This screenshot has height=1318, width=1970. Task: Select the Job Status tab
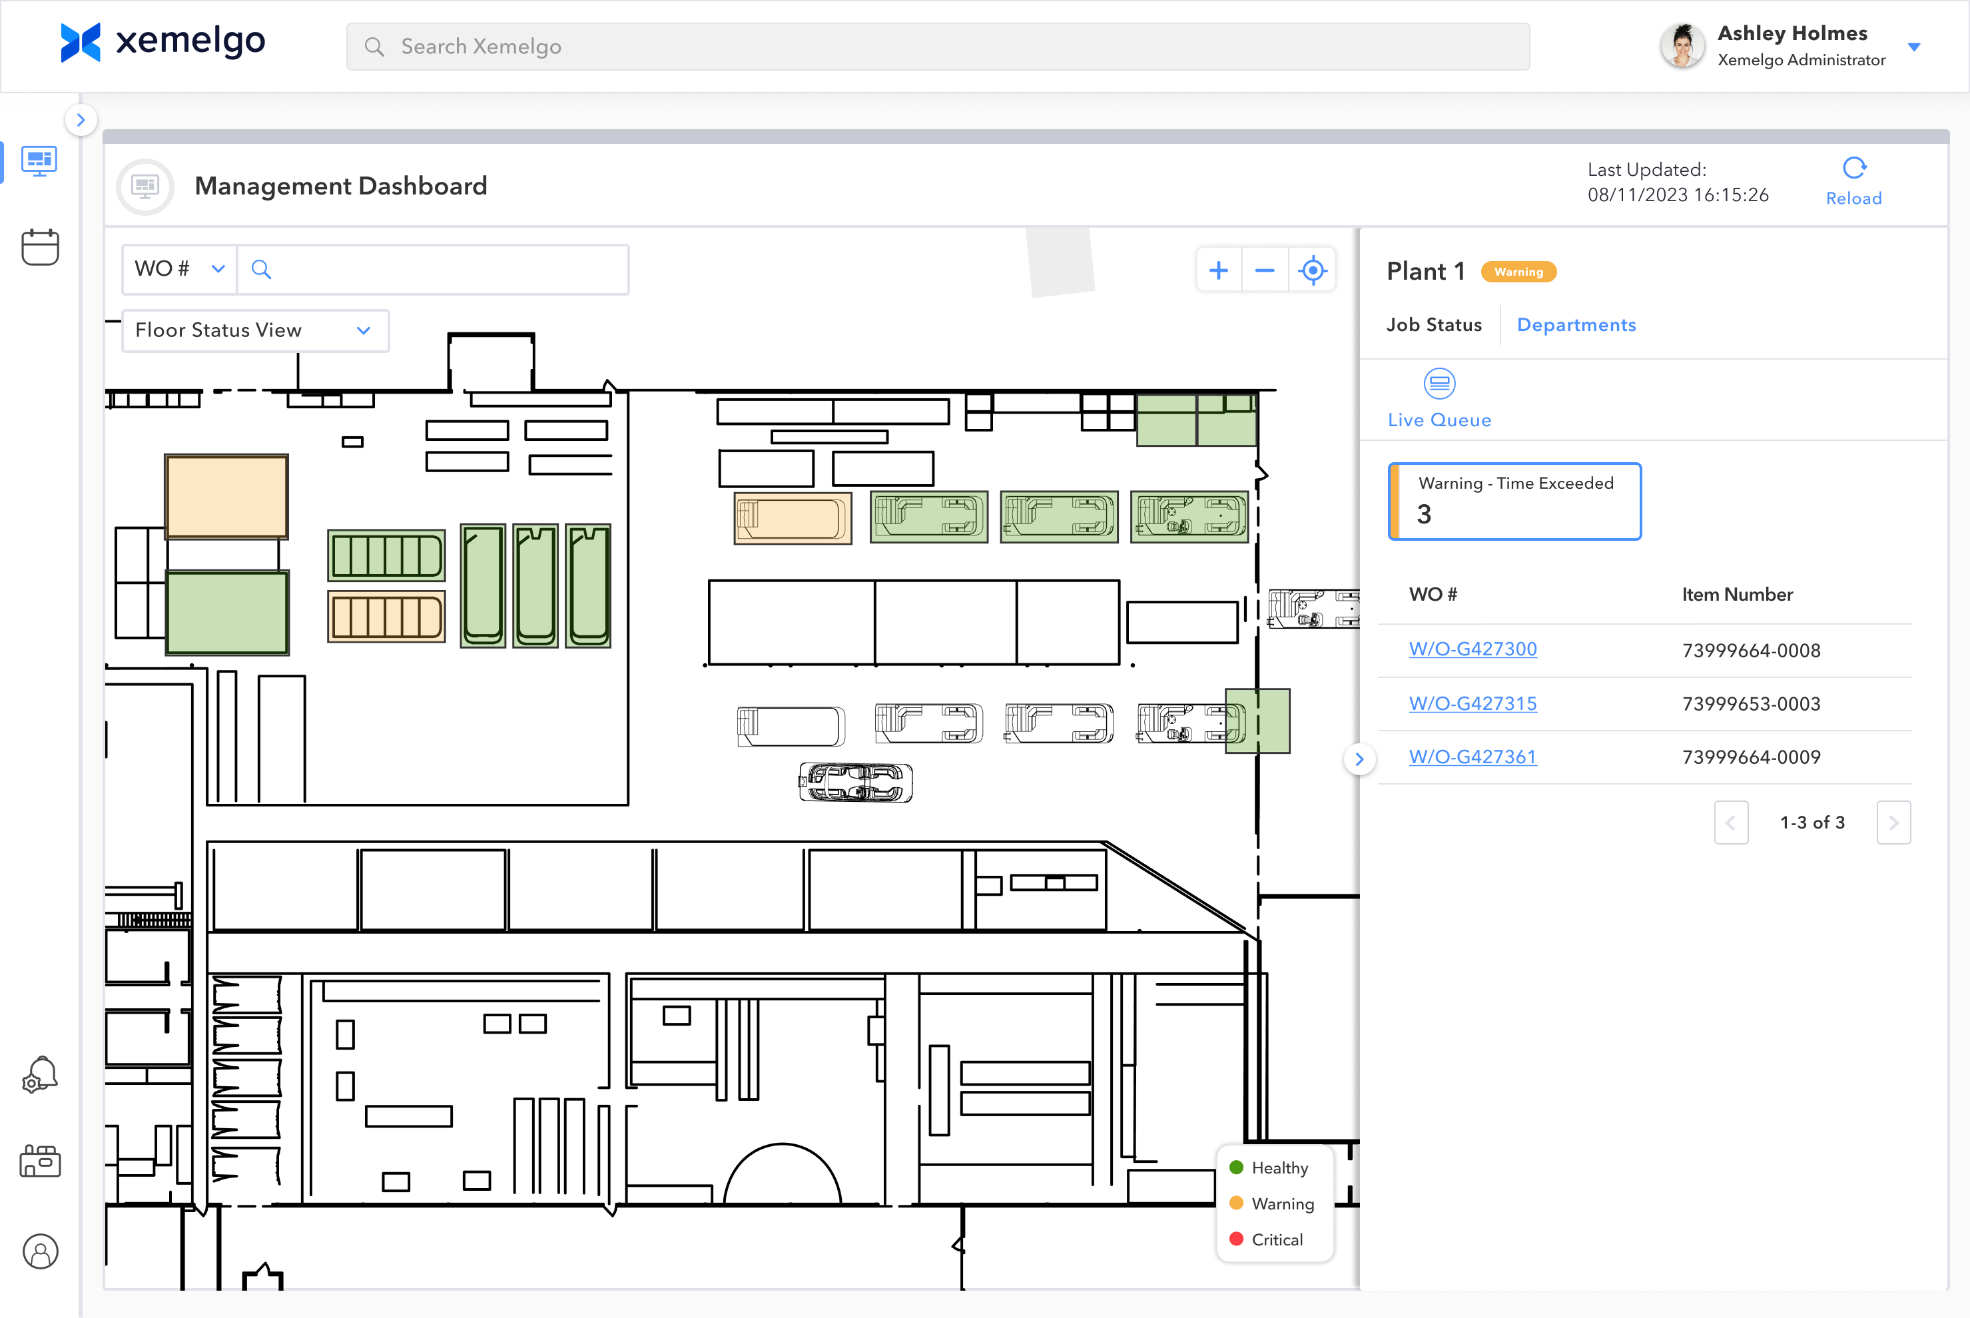(x=1434, y=325)
